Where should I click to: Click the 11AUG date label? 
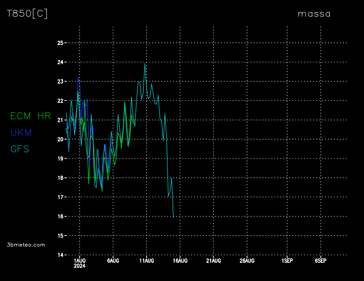[x=147, y=261]
